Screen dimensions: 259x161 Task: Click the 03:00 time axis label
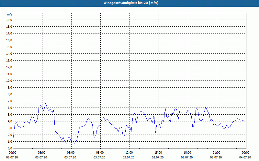tap(42, 153)
